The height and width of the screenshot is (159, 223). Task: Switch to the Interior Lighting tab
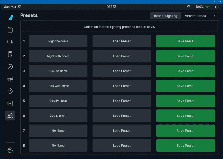[165, 16]
